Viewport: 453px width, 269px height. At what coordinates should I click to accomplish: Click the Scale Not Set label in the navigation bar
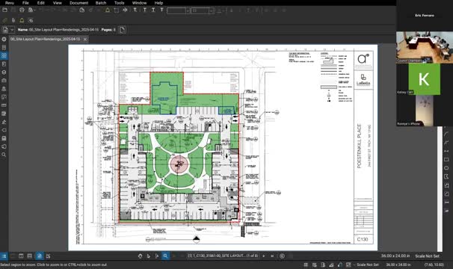click(427, 256)
